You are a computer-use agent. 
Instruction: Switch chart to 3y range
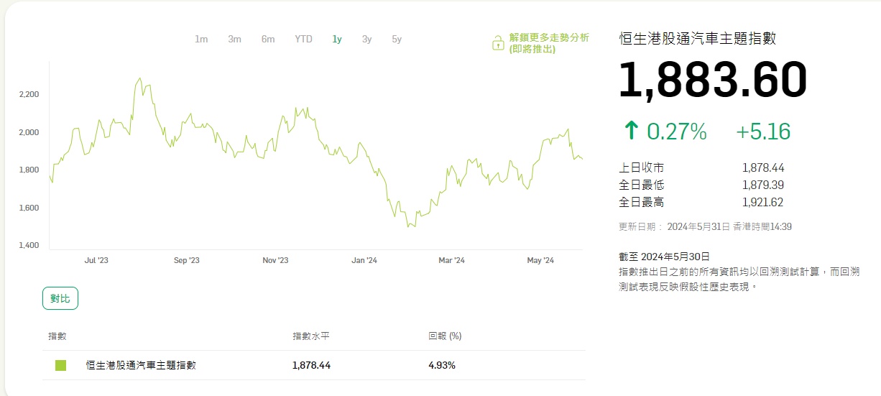(366, 40)
